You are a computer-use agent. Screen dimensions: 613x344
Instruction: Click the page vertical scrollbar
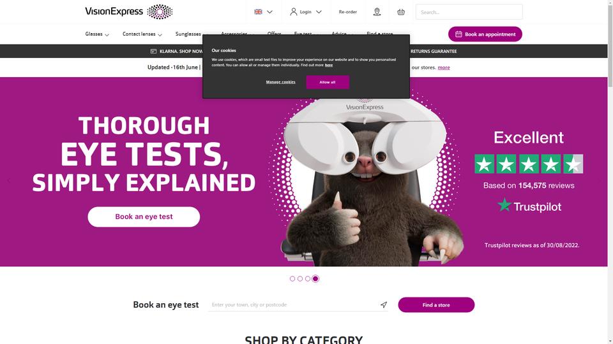[610, 172]
